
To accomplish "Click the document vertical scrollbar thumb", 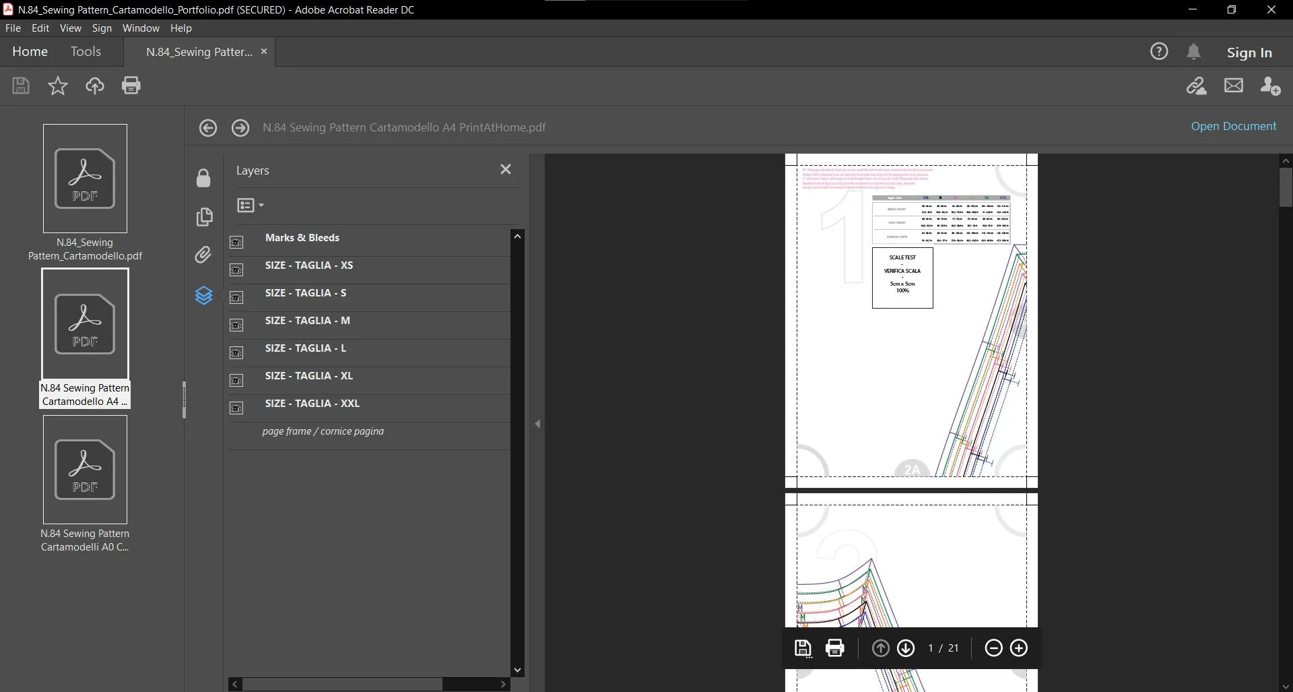I will tap(1286, 187).
